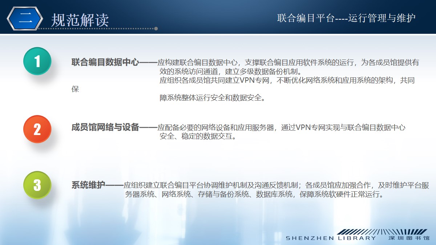Select the heading 联合编目数据中心

[105, 62]
